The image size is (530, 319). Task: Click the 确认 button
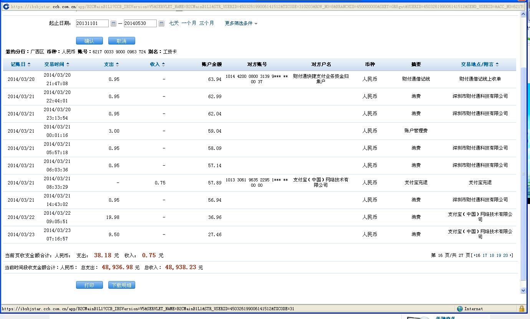point(89,41)
